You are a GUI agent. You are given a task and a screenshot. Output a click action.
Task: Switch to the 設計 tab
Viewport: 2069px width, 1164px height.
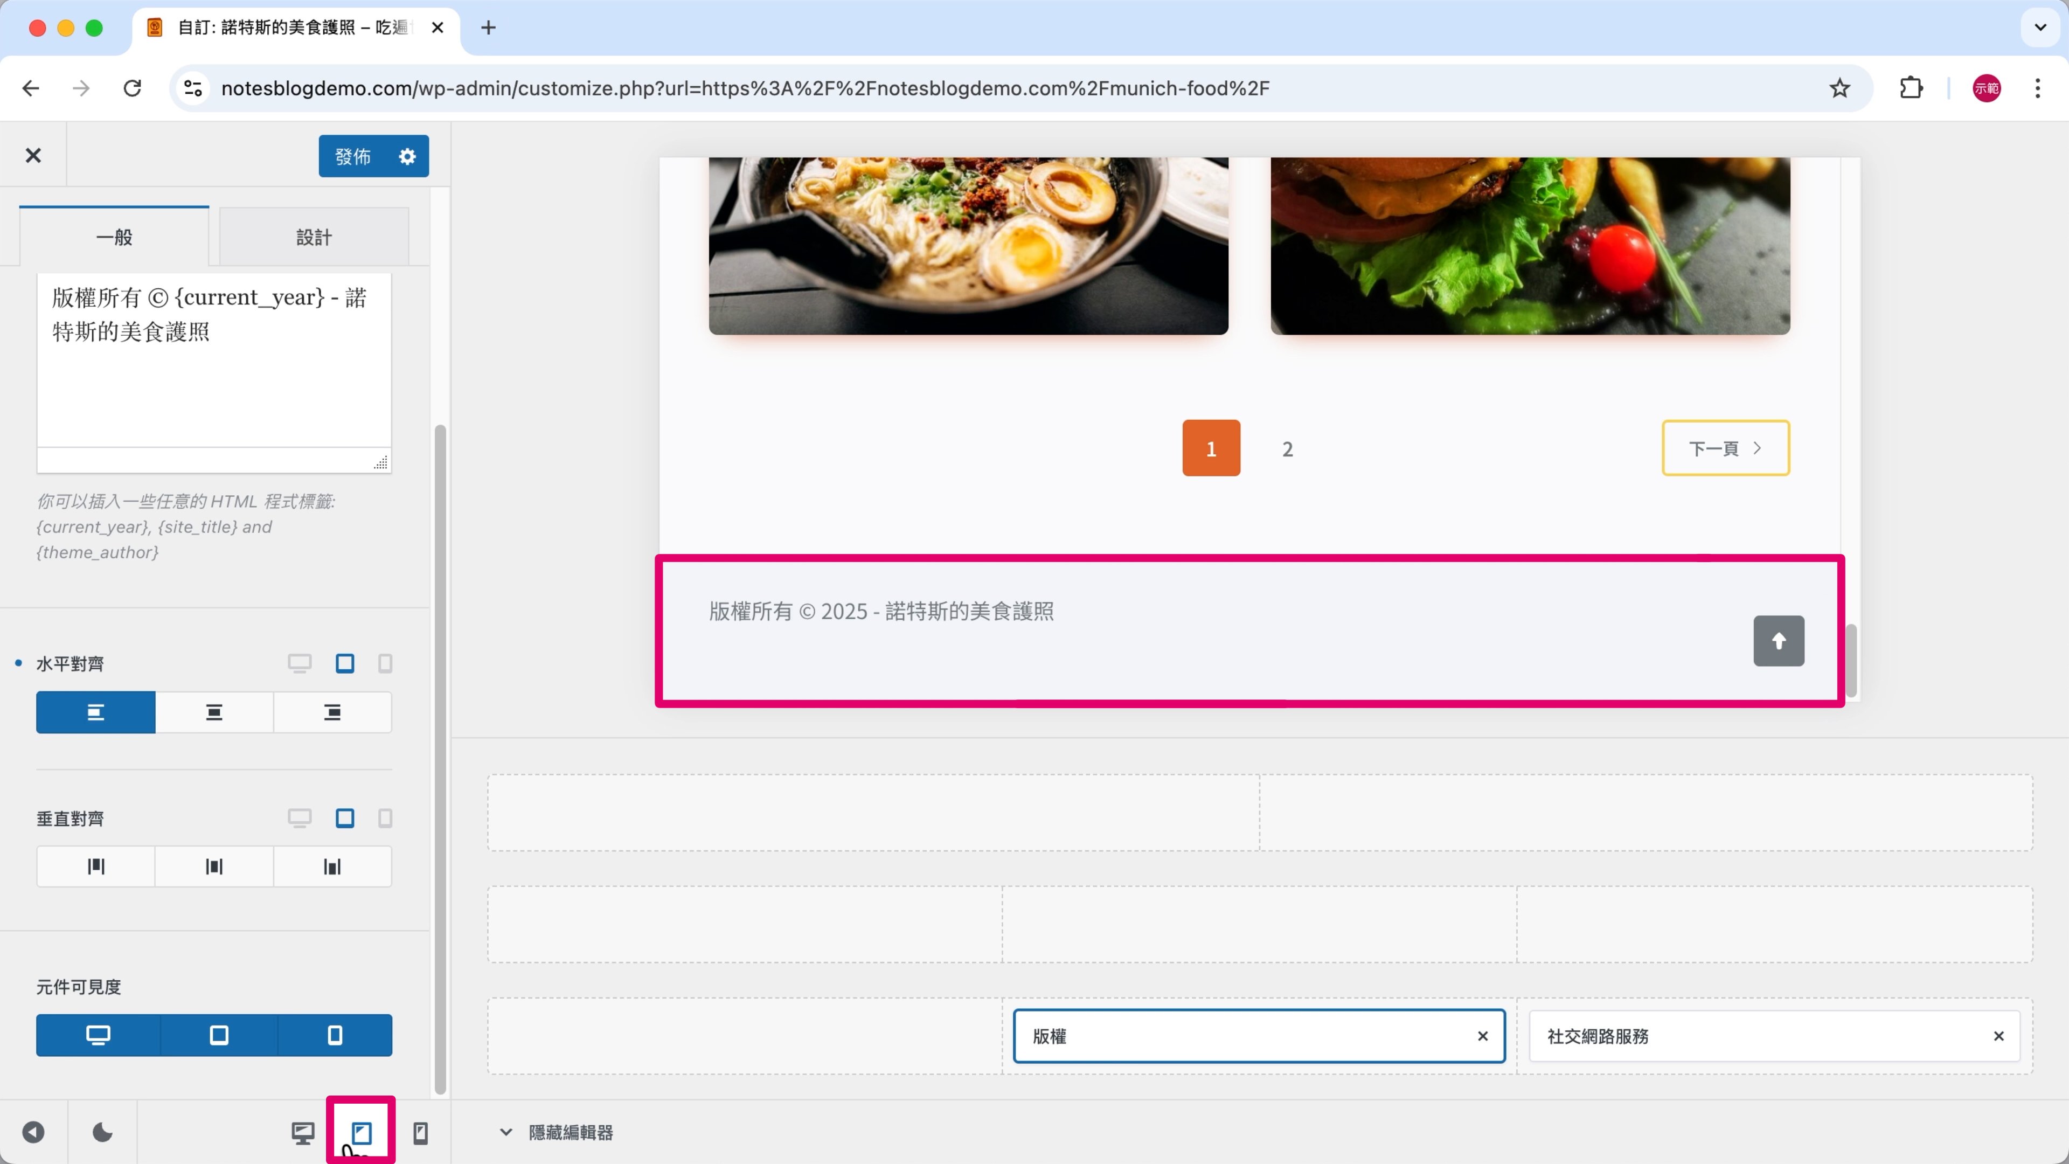click(x=313, y=237)
